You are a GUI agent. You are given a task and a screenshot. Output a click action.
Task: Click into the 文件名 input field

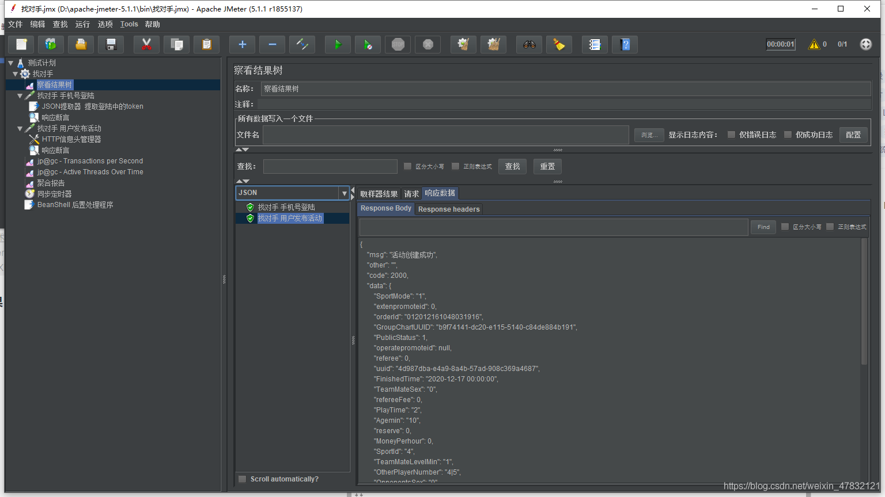tap(446, 135)
